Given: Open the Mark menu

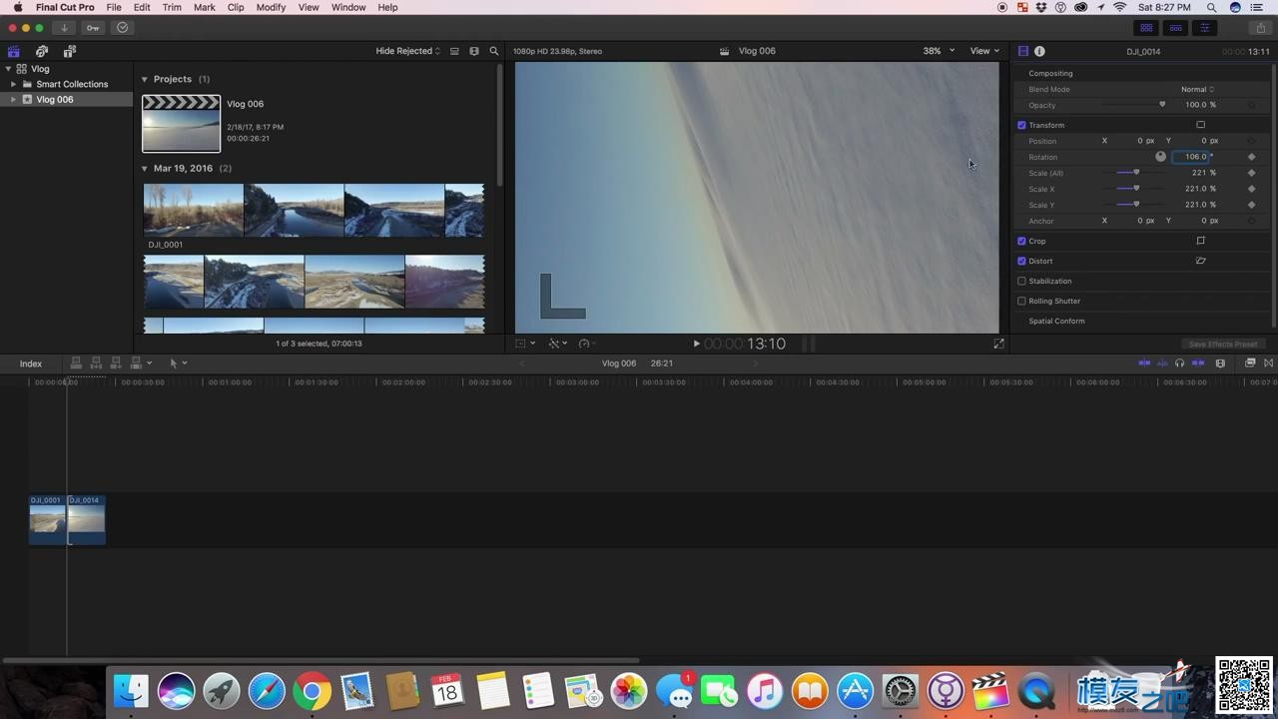Looking at the screenshot, I should 205,7.
